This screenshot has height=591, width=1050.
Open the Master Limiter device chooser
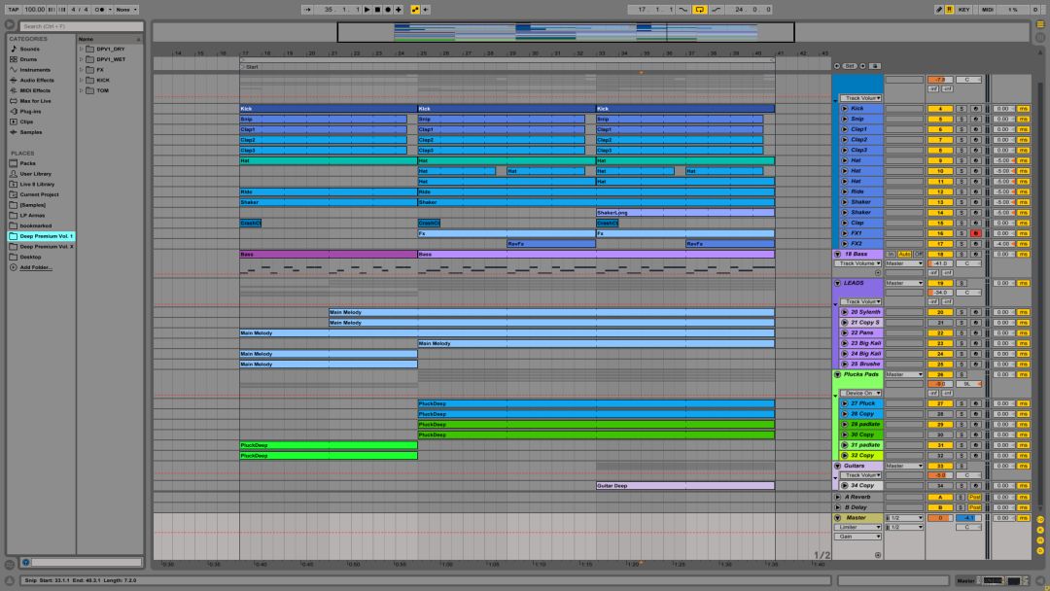click(857, 528)
